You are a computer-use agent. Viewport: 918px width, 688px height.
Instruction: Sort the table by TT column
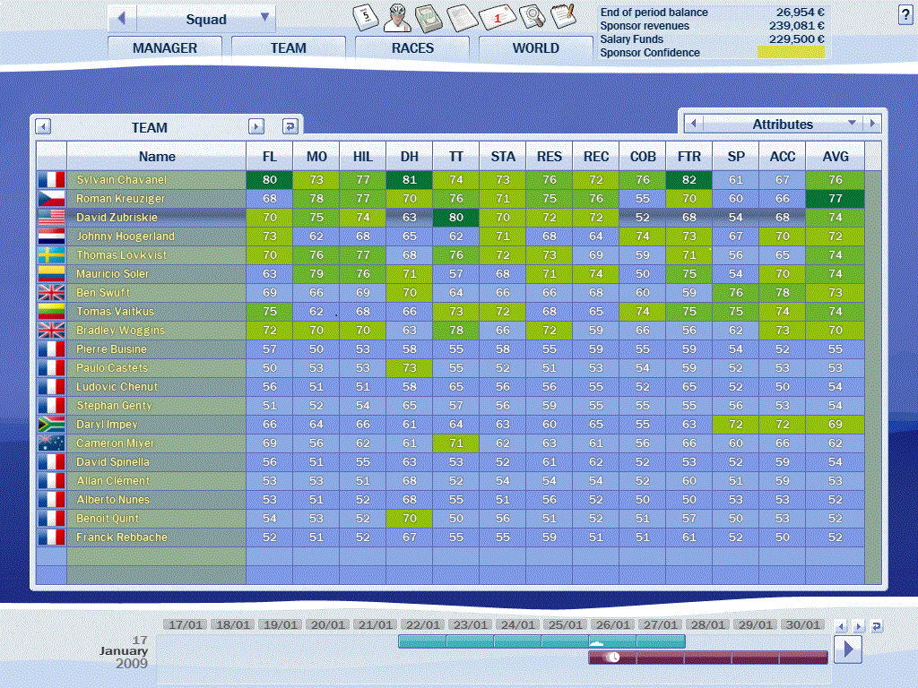coord(456,156)
